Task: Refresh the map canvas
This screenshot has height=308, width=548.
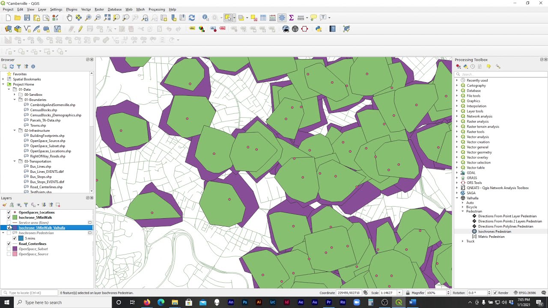Action: (192, 18)
